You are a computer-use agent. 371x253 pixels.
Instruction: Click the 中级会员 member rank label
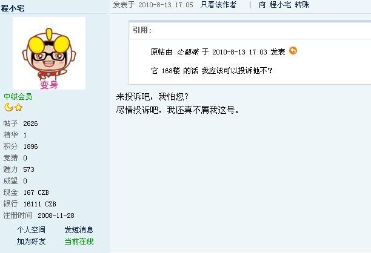18,96
